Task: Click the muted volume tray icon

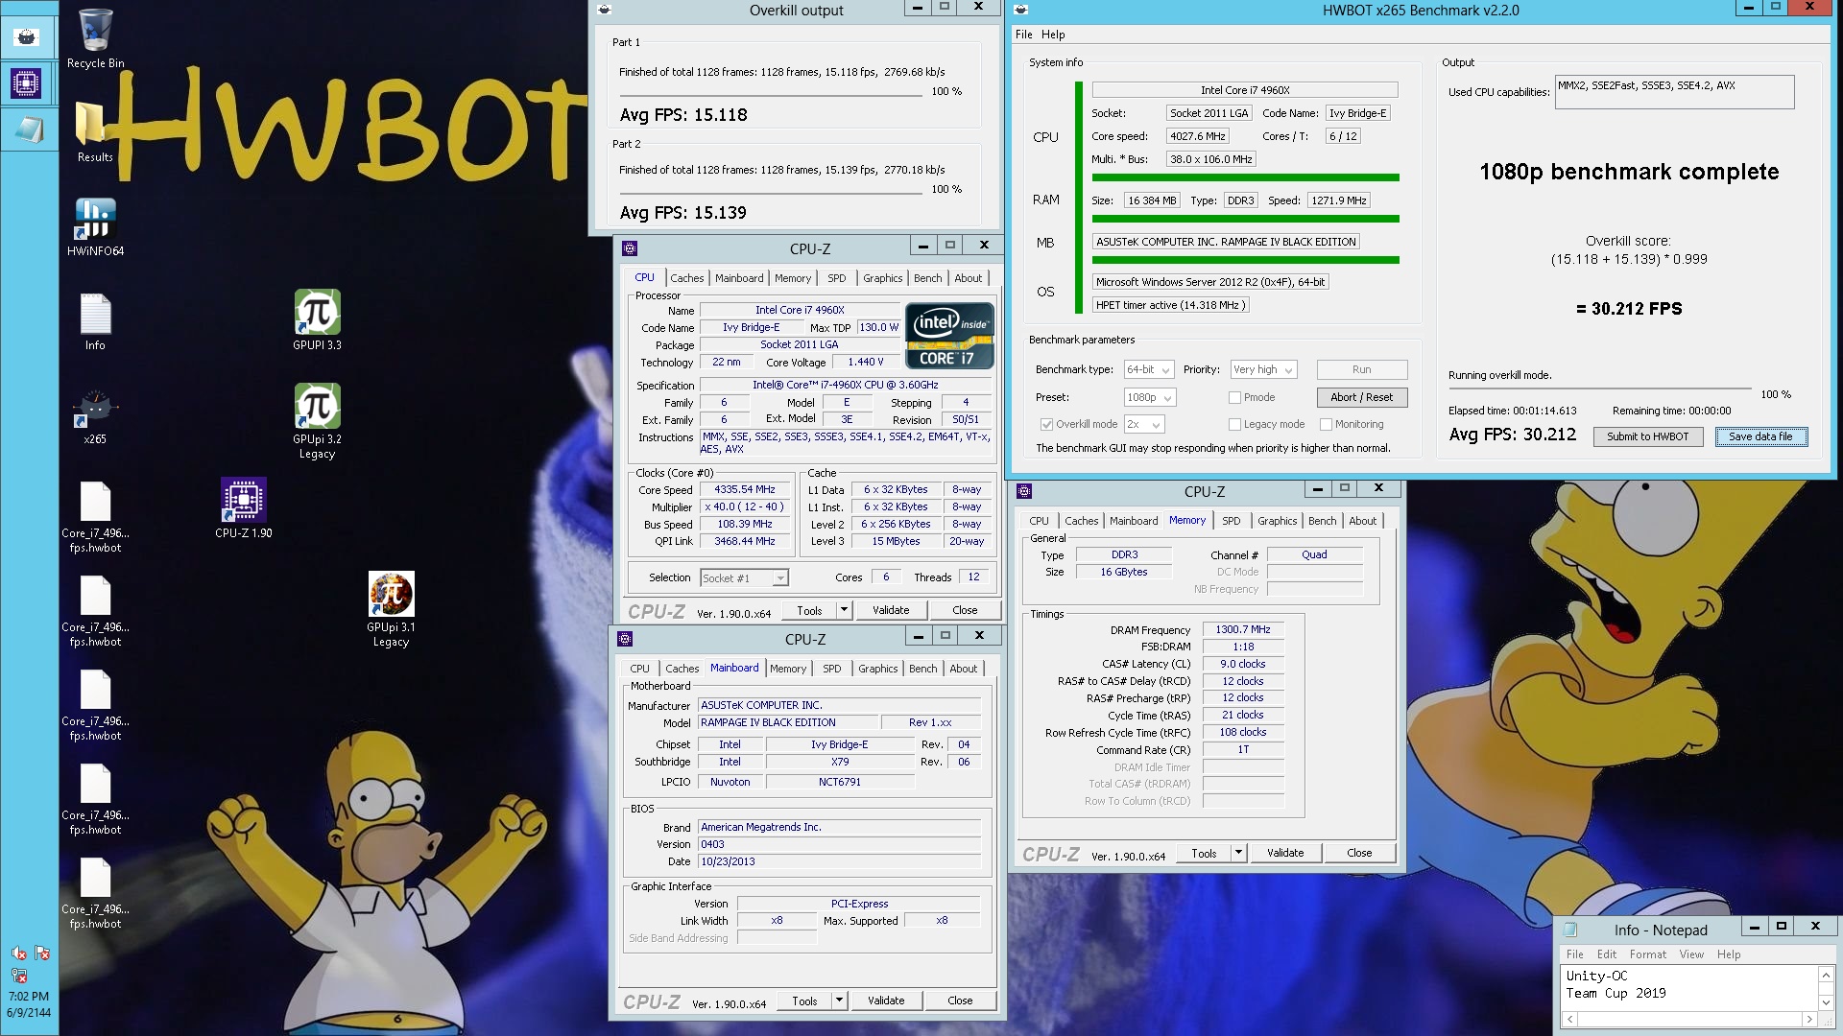Action: (18, 953)
